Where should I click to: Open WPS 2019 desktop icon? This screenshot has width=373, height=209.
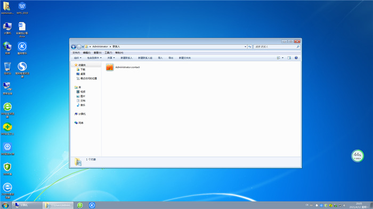22,8
